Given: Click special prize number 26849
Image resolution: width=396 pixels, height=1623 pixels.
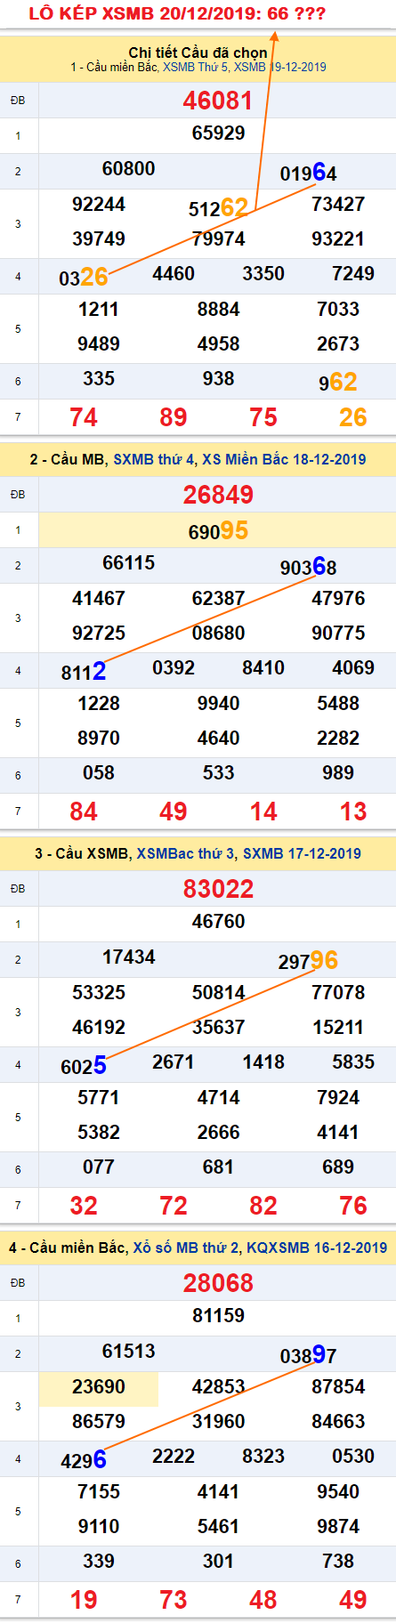Looking at the screenshot, I should 218,495.
